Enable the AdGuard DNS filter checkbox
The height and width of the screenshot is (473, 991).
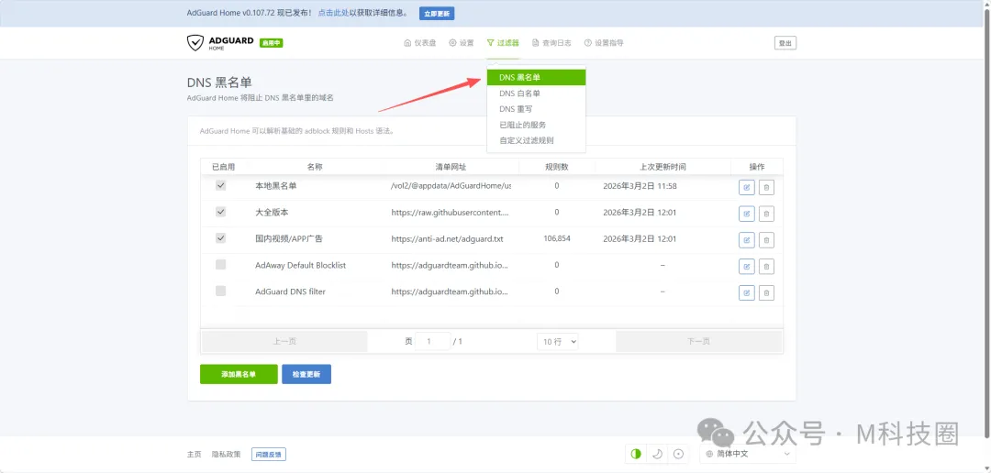220,291
